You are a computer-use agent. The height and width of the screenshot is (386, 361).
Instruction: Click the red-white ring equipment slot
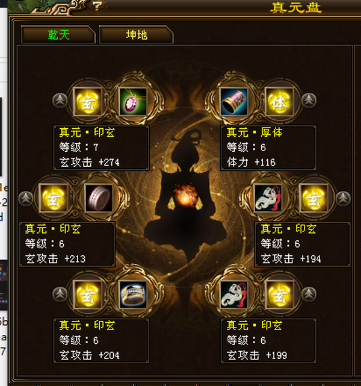[99, 198]
